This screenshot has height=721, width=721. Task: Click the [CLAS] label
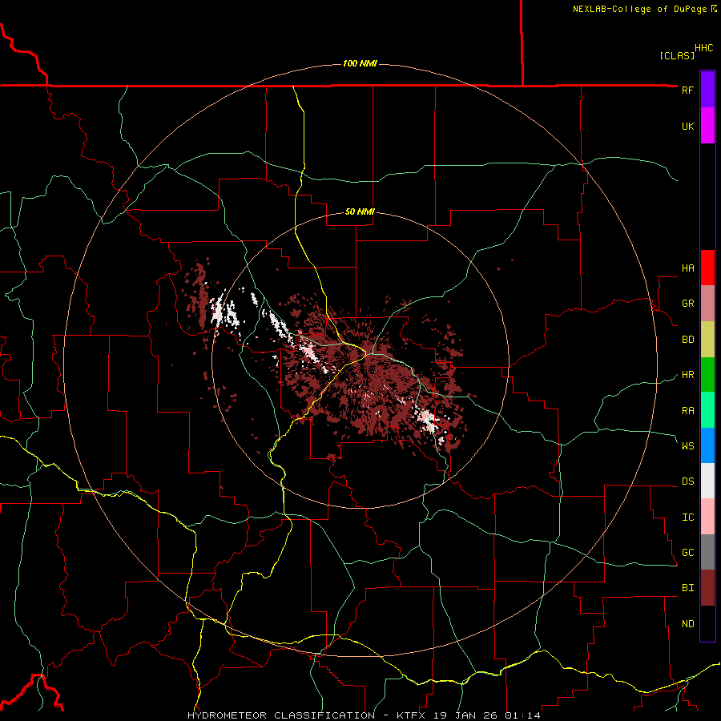677,55
